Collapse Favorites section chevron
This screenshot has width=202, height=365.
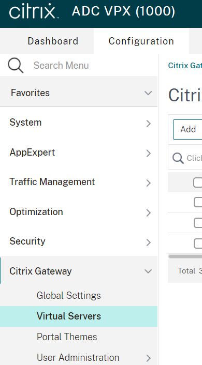148,93
